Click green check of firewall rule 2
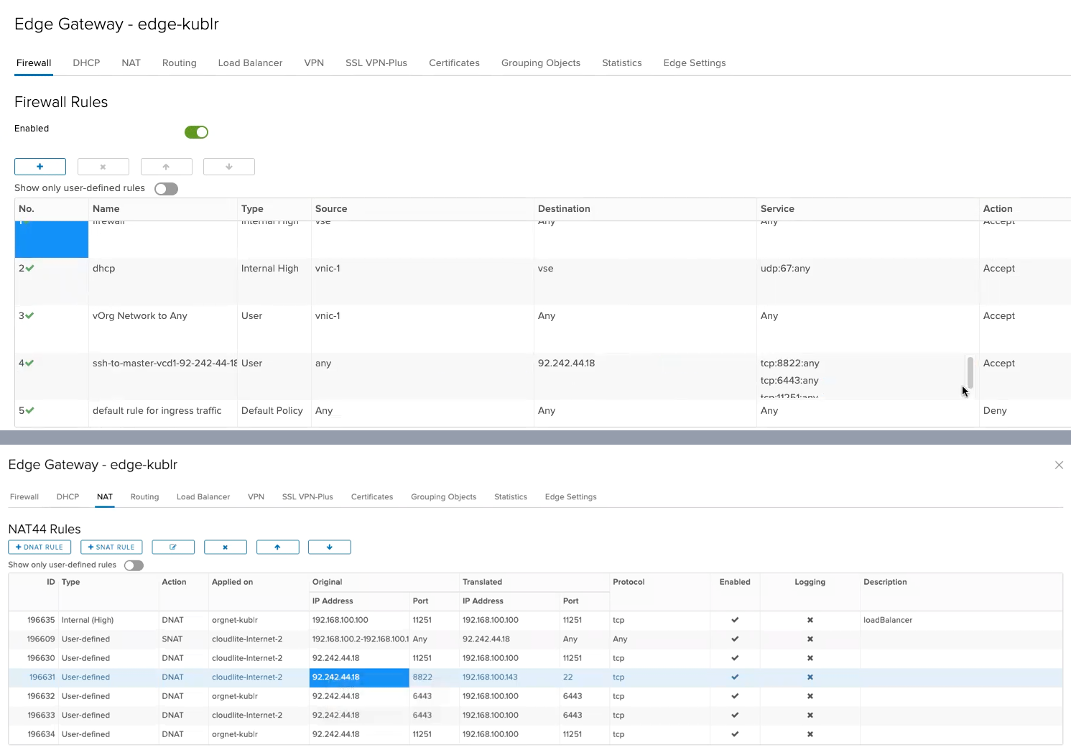 [29, 268]
